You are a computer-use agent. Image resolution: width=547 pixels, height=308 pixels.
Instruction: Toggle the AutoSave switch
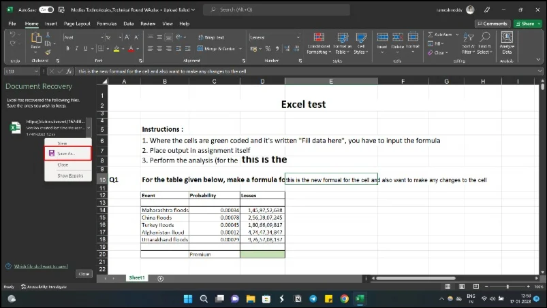[46, 10]
